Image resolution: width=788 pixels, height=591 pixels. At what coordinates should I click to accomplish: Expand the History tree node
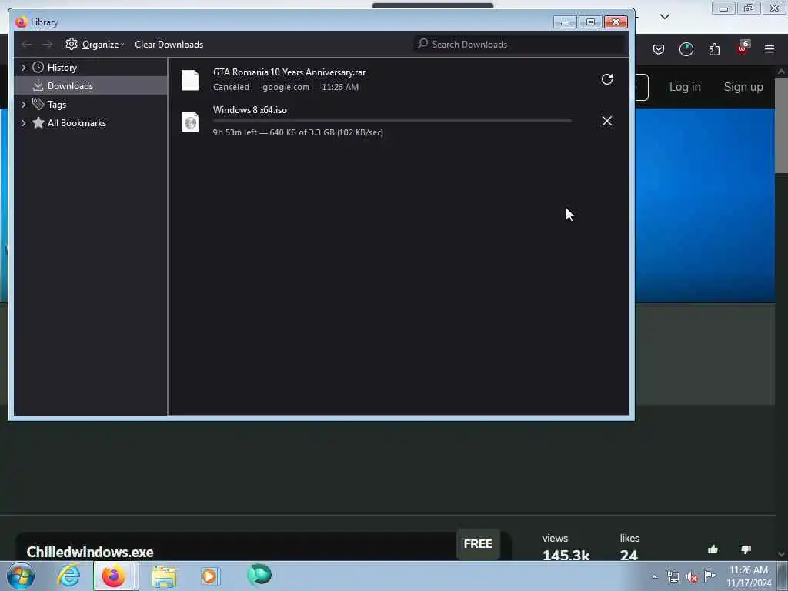coord(23,68)
